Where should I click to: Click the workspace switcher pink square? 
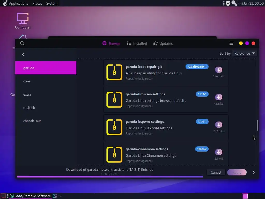pos(245,196)
